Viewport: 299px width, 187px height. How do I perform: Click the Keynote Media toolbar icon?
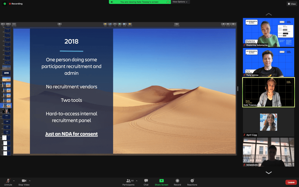tap(124, 24)
